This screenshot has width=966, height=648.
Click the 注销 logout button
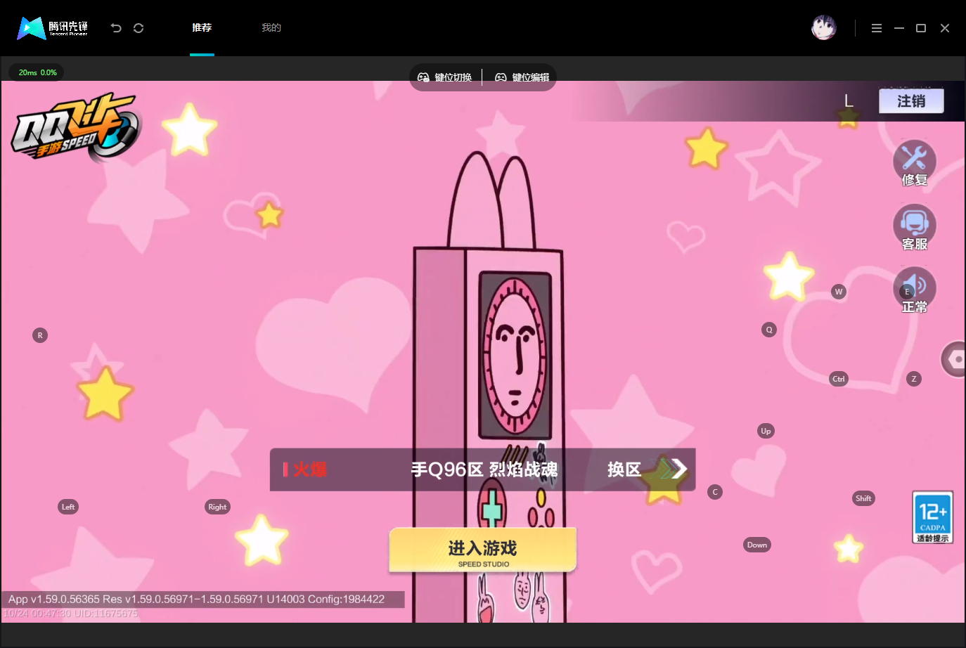point(911,101)
